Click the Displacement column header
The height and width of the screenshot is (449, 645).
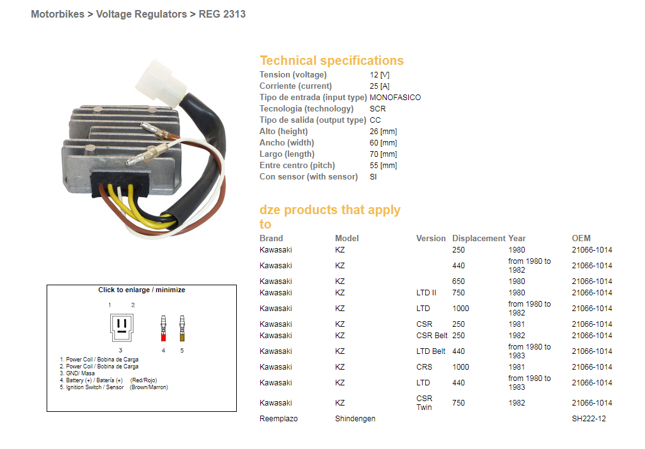479,239
